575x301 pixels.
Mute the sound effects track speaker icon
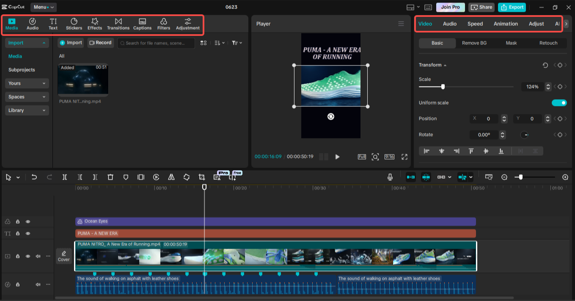[38, 284]
